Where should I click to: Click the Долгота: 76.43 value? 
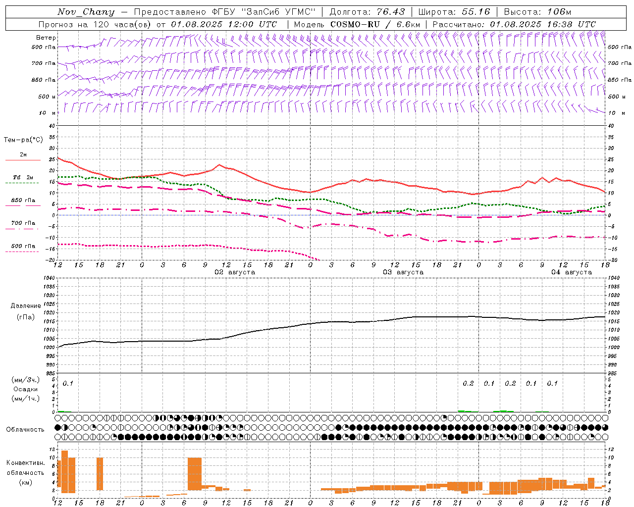pyautogui.click(x=367, y=12)
